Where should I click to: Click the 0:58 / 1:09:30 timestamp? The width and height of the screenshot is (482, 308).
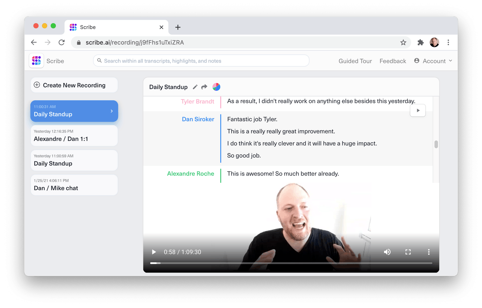point(182,252)
